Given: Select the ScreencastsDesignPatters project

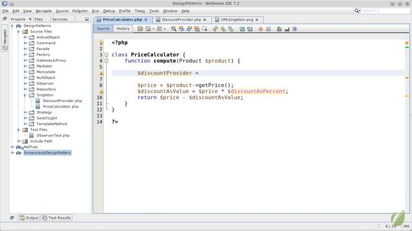Looking at the screenshot, I should pos(47,153).
